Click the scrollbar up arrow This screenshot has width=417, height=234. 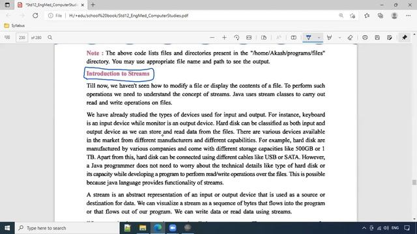click(x=414, y=34)
